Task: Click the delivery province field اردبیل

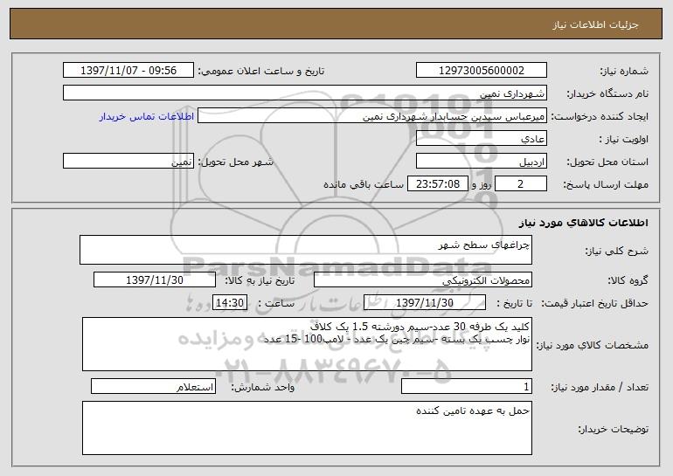Action: (481, 162)
